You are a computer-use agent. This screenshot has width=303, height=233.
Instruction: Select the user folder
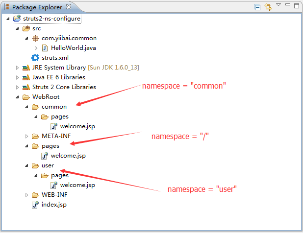(48, 165)
